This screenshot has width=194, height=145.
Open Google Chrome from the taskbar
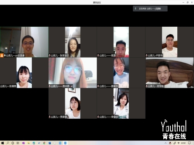pyautogui.click(x=44, y=143)
